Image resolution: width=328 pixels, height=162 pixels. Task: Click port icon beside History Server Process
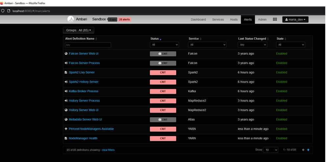pos(66,101)
